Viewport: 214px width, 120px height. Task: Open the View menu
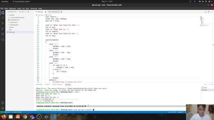pyautogui.click(x=19, y=8)
